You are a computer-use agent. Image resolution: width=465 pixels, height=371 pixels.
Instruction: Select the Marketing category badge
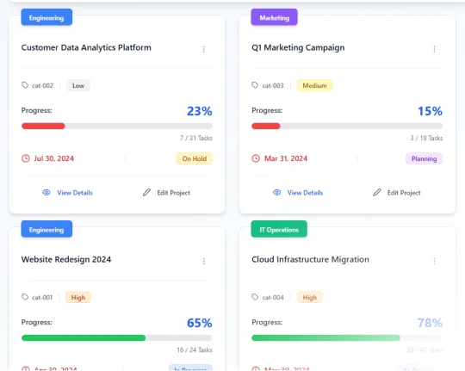coord(275,17)
